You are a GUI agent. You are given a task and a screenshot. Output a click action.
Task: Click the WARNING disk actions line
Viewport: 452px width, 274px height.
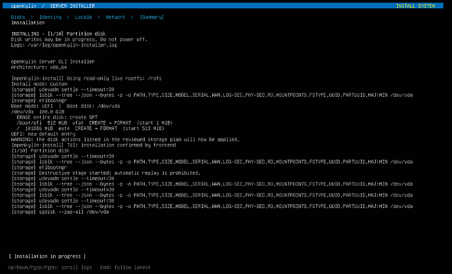[125, 139]
